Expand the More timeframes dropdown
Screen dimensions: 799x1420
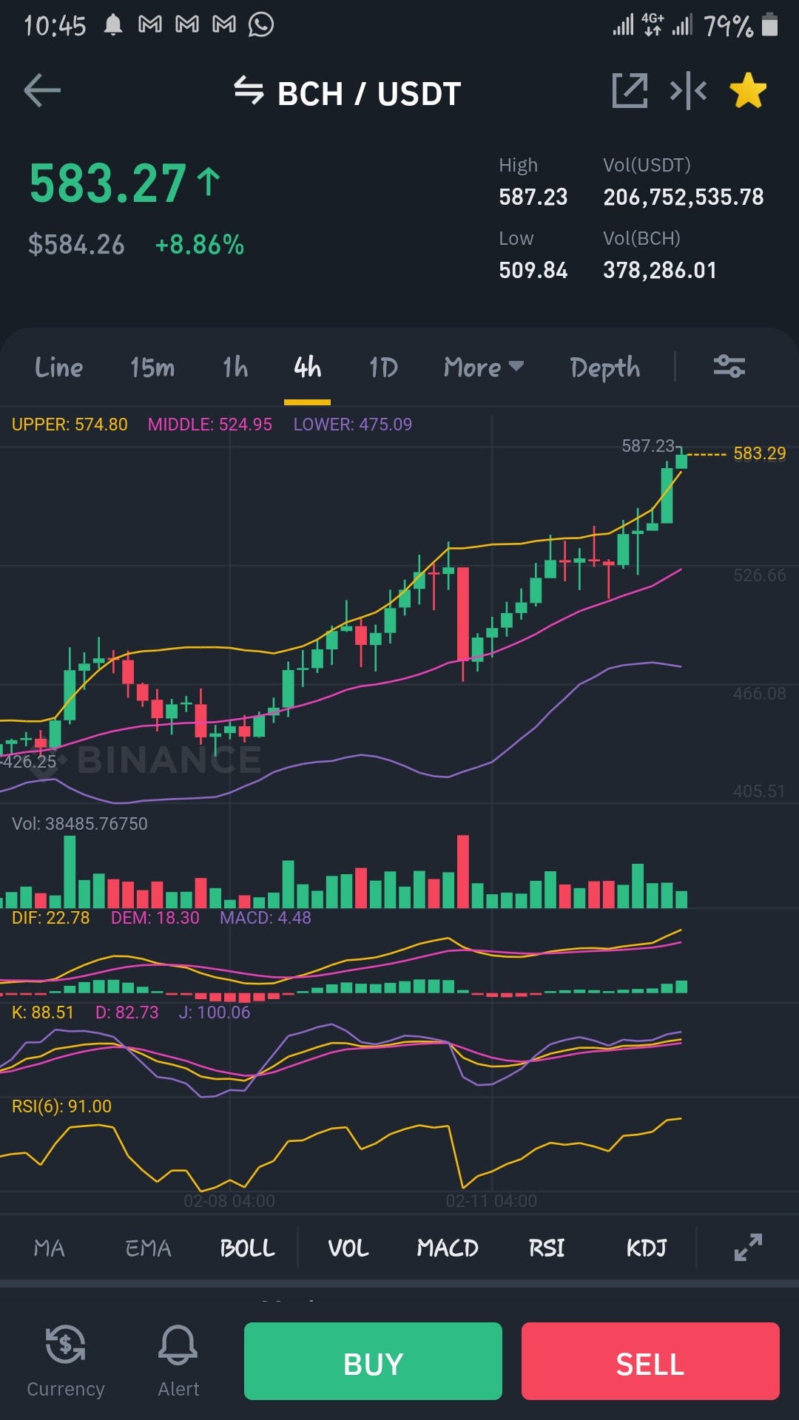pos(484,367)
